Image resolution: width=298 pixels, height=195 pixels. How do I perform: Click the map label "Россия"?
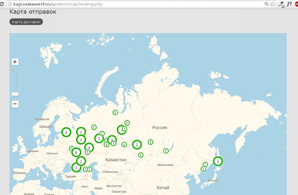pos(160,128)
